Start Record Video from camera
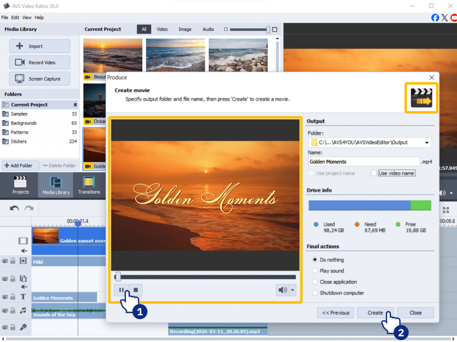Screen dimensions: 457x342 [39, 62]
